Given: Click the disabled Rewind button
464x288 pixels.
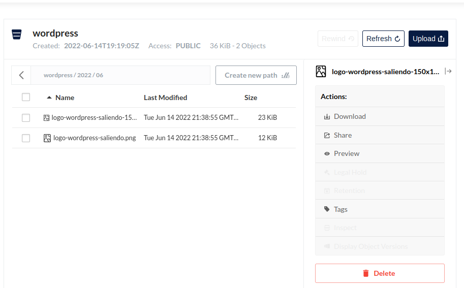Looking at the screenshot, I should tap(337, 39).
